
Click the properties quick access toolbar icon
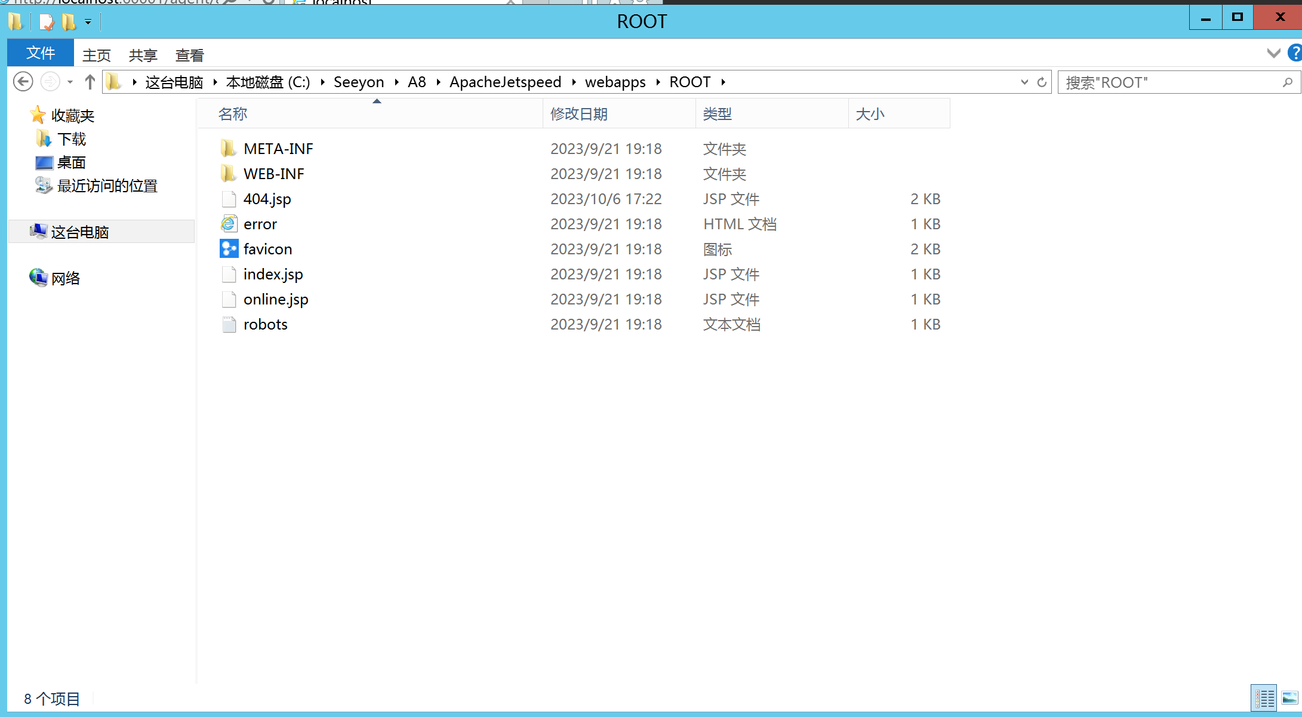[46, 22]
